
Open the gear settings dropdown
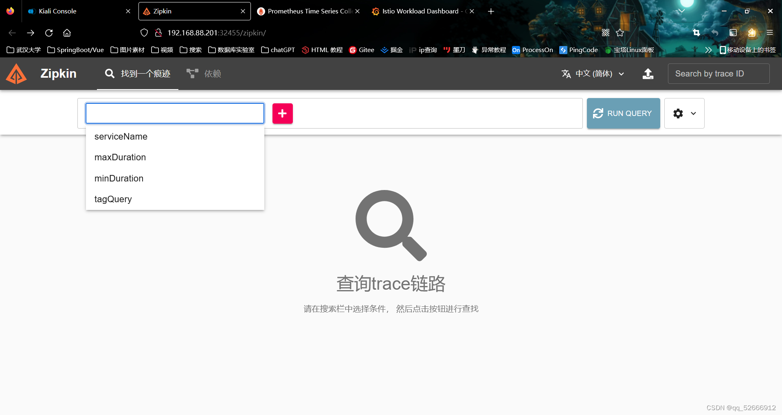(684, 114)
